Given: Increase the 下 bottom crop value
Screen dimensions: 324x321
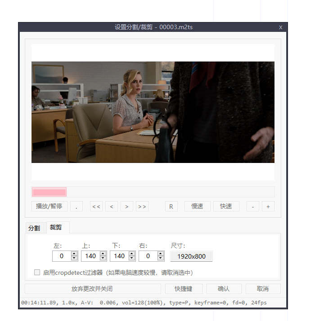Looking at the screenshot, I should coord(132,254).
